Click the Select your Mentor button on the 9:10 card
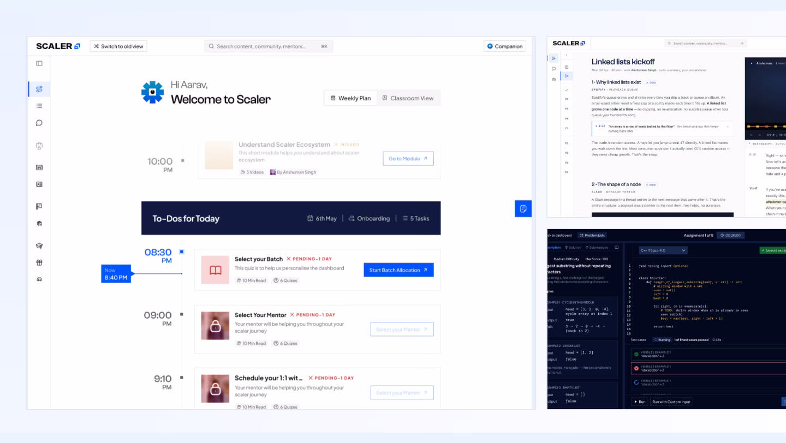 (x=402, y=393)
